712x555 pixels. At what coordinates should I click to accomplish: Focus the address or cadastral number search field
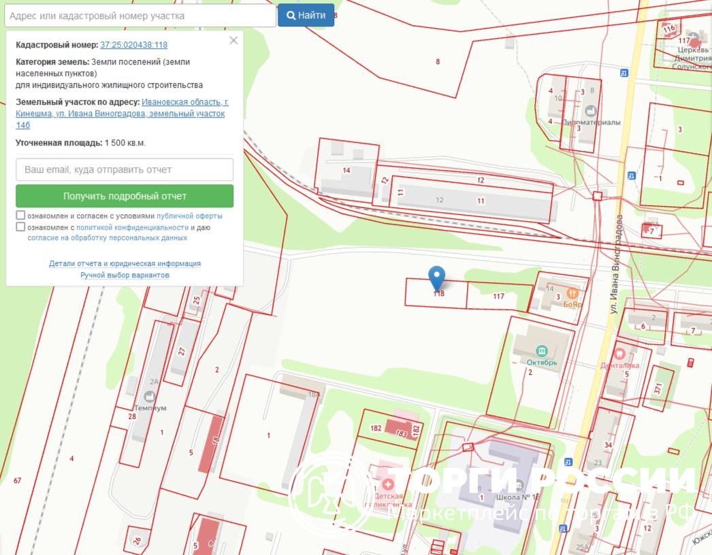(x=140, y=16)
